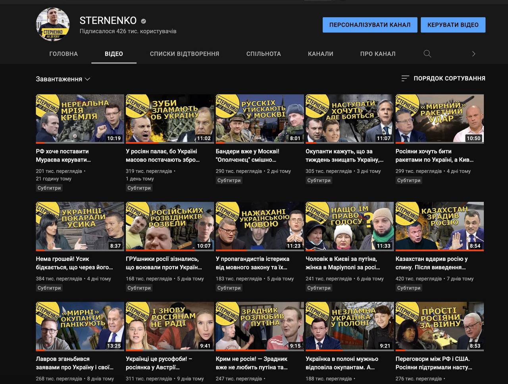This screenshot has height=384, width=508.
Task: Click Субтитри badge under "Чоловік в Києві" video
Action: click(319, 288)
